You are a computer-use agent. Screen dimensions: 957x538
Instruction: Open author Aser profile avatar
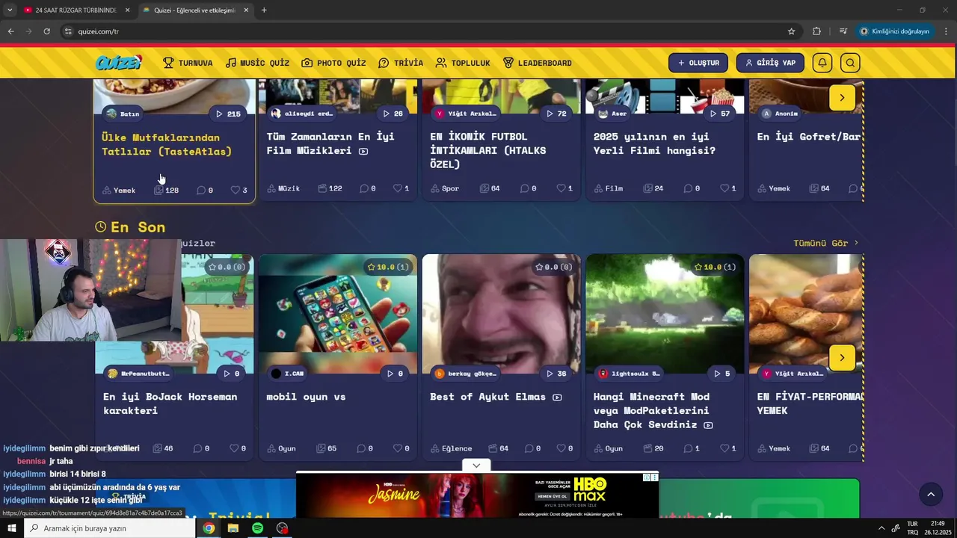603,114
